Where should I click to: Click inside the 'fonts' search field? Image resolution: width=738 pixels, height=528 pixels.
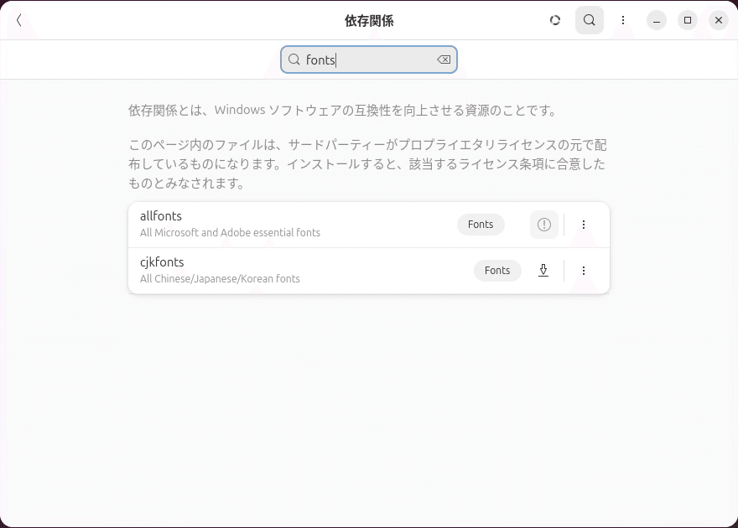pos(368,60)
